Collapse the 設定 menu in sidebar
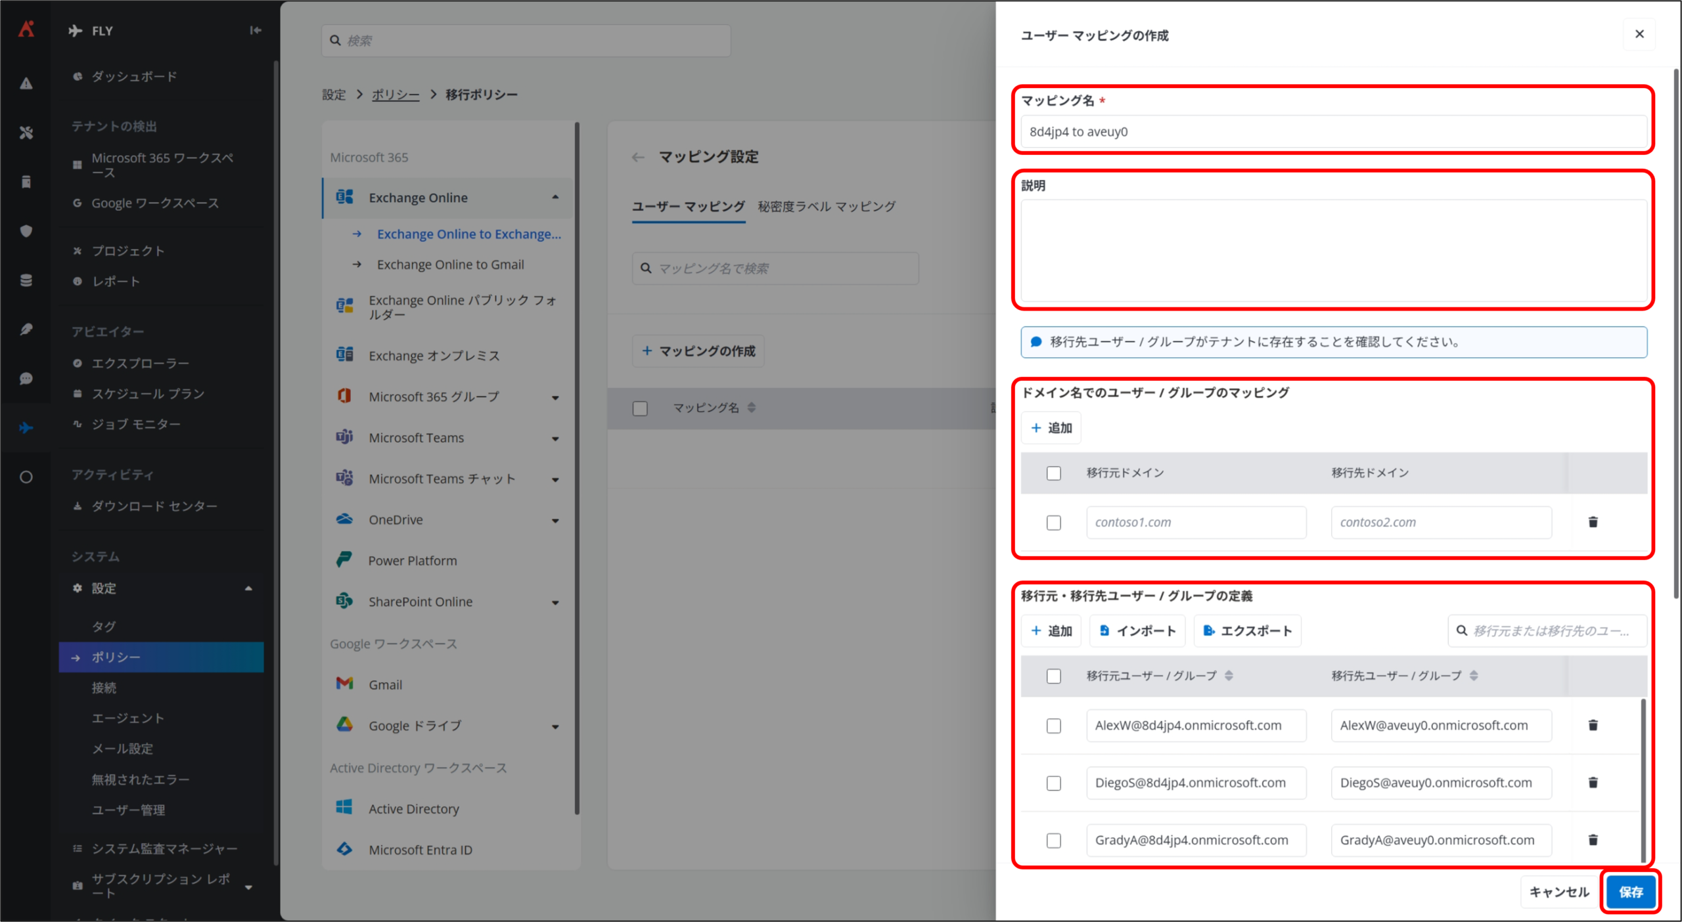The image size is (1682, 922). point(248,588)
